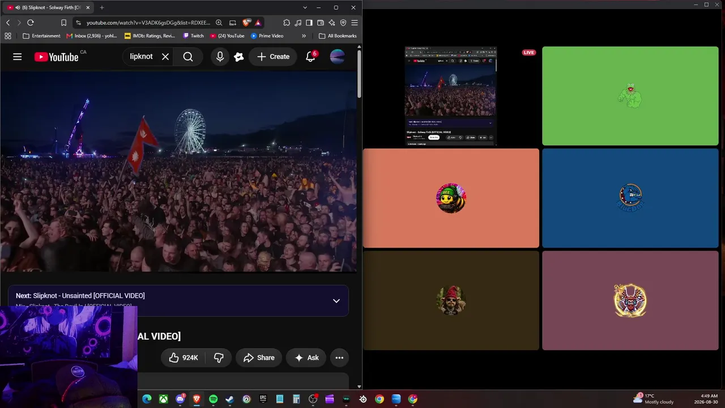Bookmark this page in the address bar
725x408 pixels.
[x=63, y=23]
